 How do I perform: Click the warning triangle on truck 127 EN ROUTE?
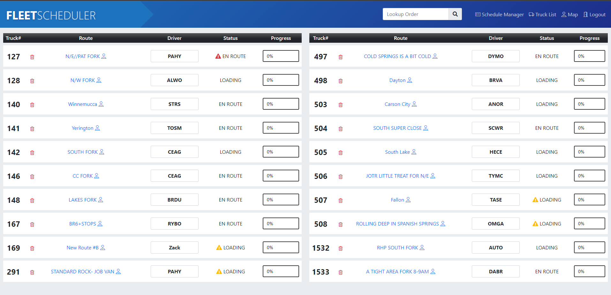218,56
